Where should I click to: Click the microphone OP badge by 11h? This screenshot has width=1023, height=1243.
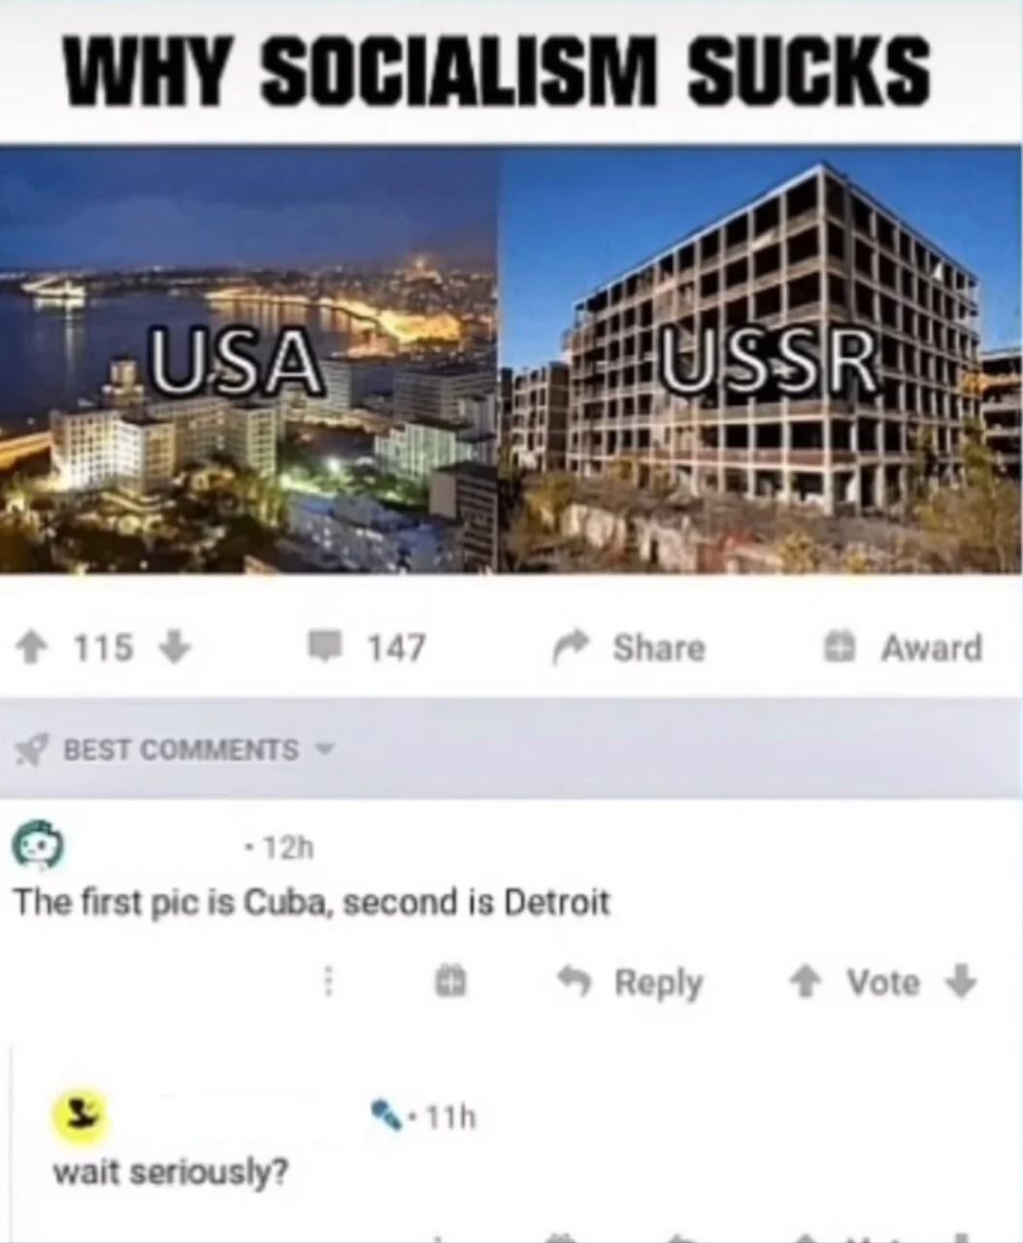tap(389, 1116)
